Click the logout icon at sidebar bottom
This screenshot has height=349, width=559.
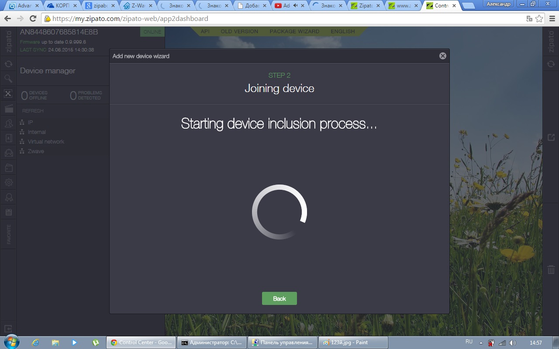[x=8, y=328]
